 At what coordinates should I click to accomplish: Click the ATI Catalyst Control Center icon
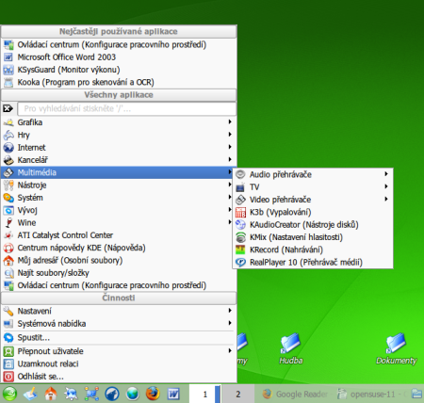point(8,235)
